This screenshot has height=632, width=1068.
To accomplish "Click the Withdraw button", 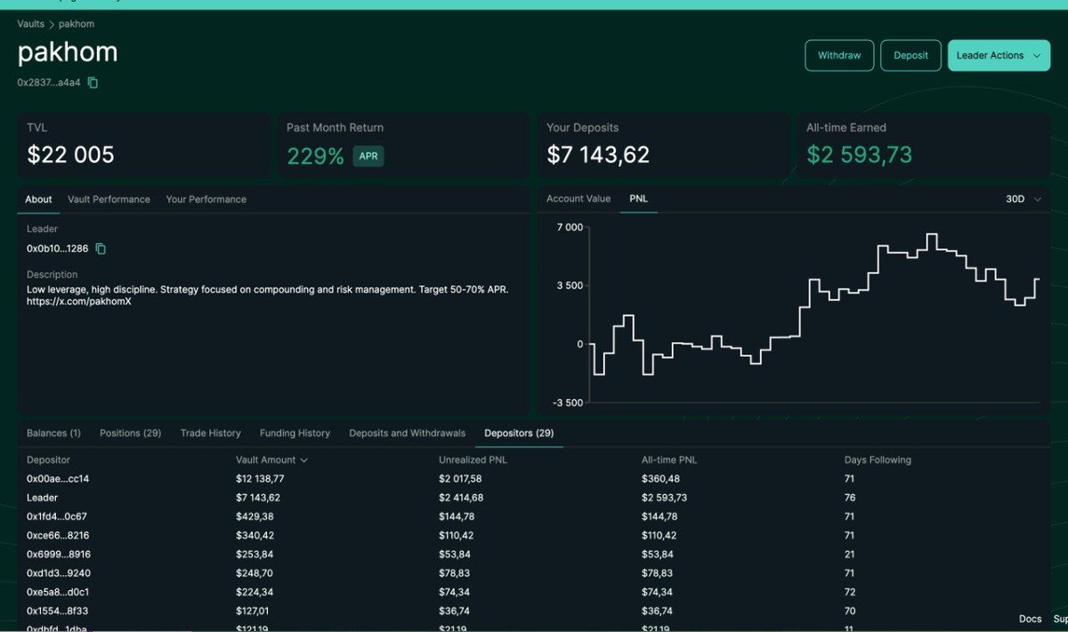I will coord(839,55).
